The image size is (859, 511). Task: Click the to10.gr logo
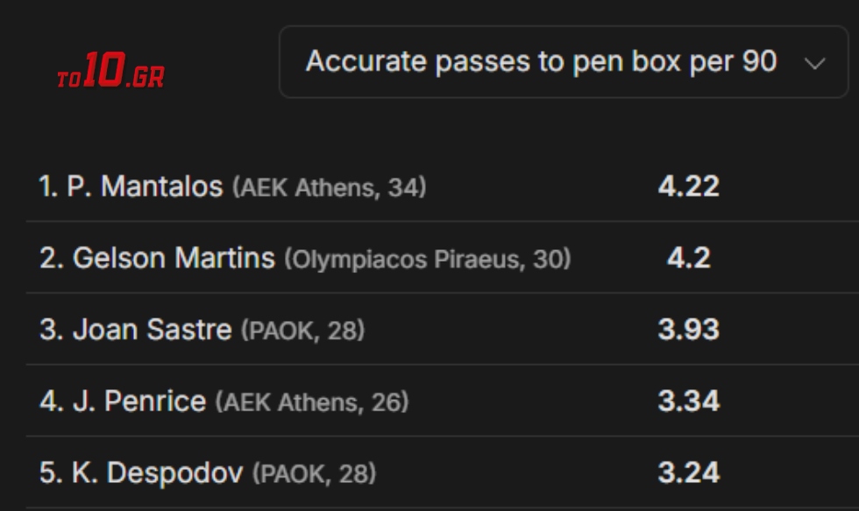(x=110, y=73)
